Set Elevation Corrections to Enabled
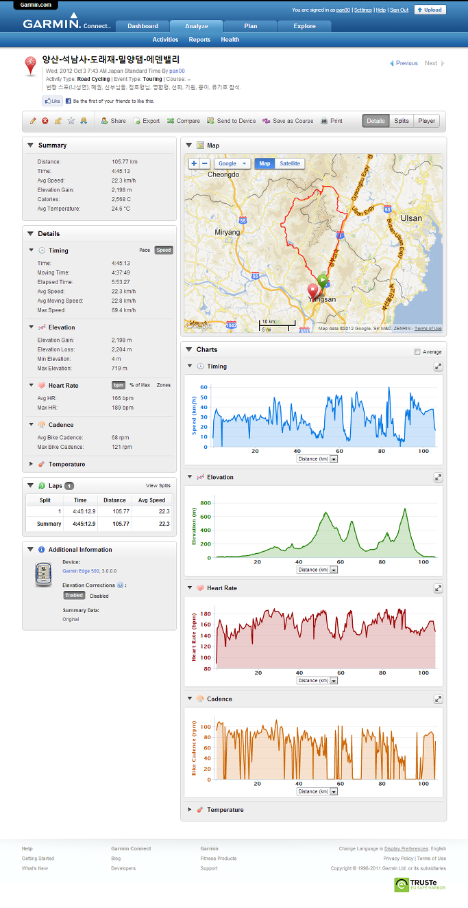 click(x=75, y=596)
